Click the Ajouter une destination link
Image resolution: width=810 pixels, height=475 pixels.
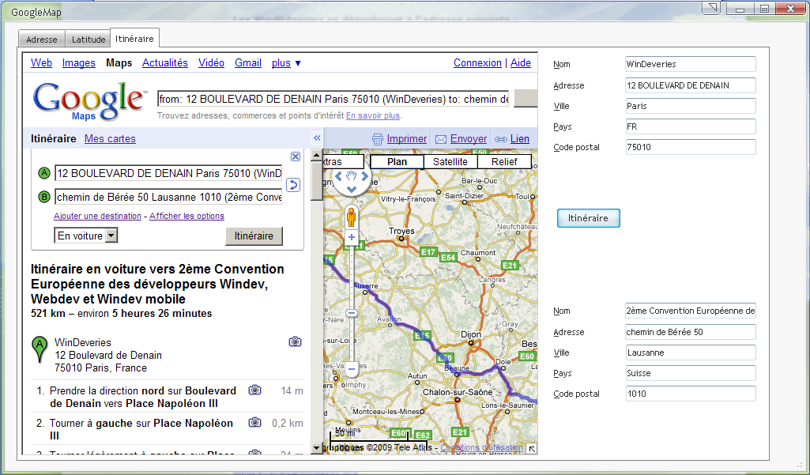98,216
